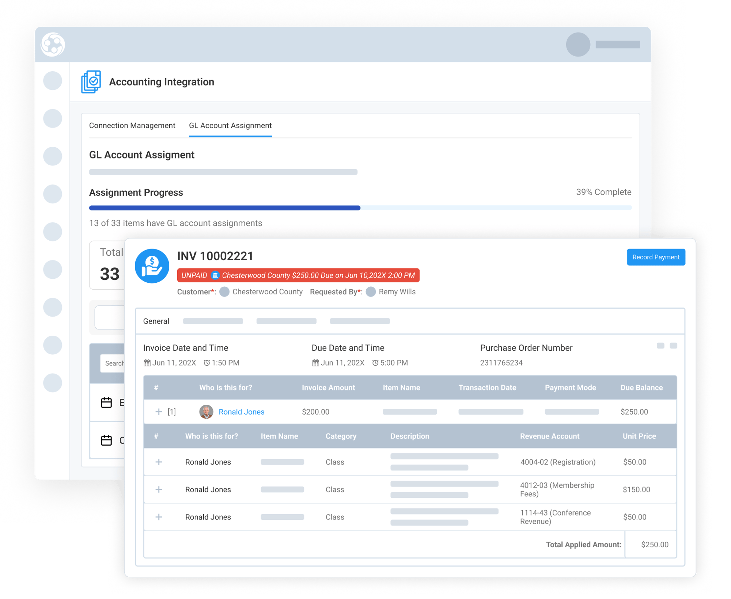The height and width of the screenshot is (599, 731).
Task: Click the Revenue Account column header
Action: tap(550, 436)
